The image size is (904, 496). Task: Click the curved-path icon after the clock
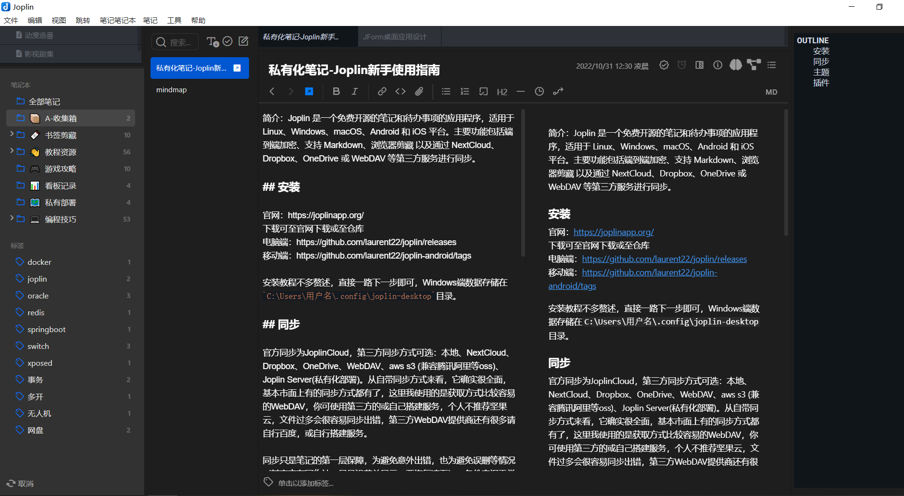point(558,91)
